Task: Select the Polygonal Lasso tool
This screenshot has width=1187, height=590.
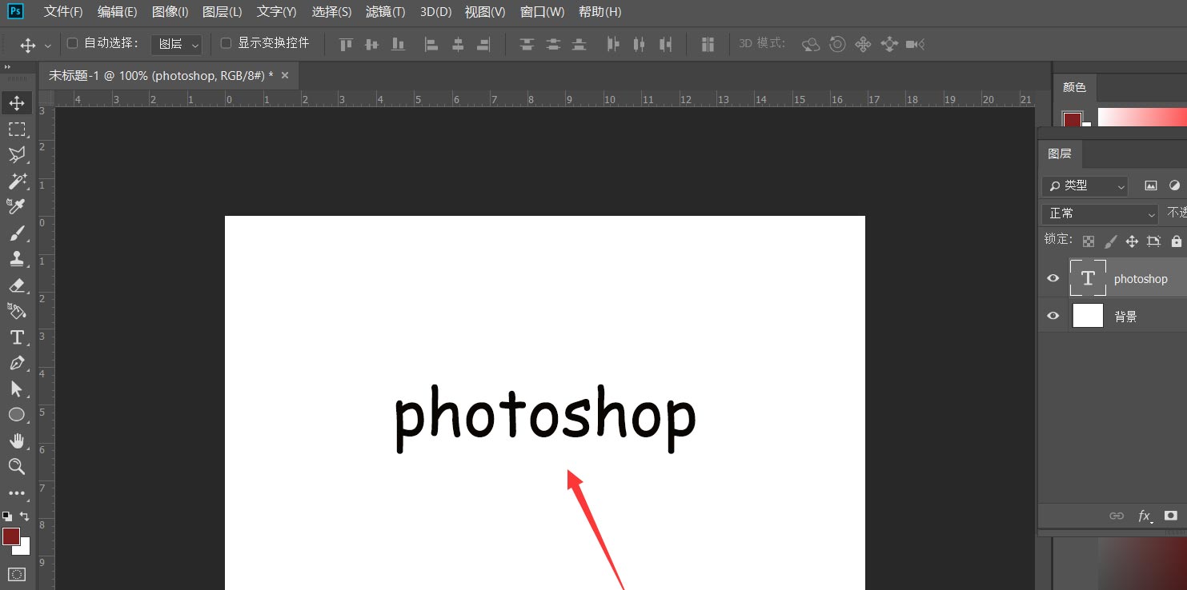Action: click(17, 155)
